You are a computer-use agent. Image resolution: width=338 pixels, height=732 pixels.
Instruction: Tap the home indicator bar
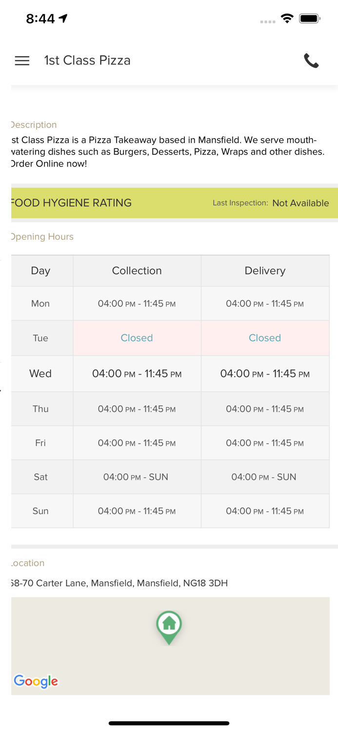click(x=169, y=723)
